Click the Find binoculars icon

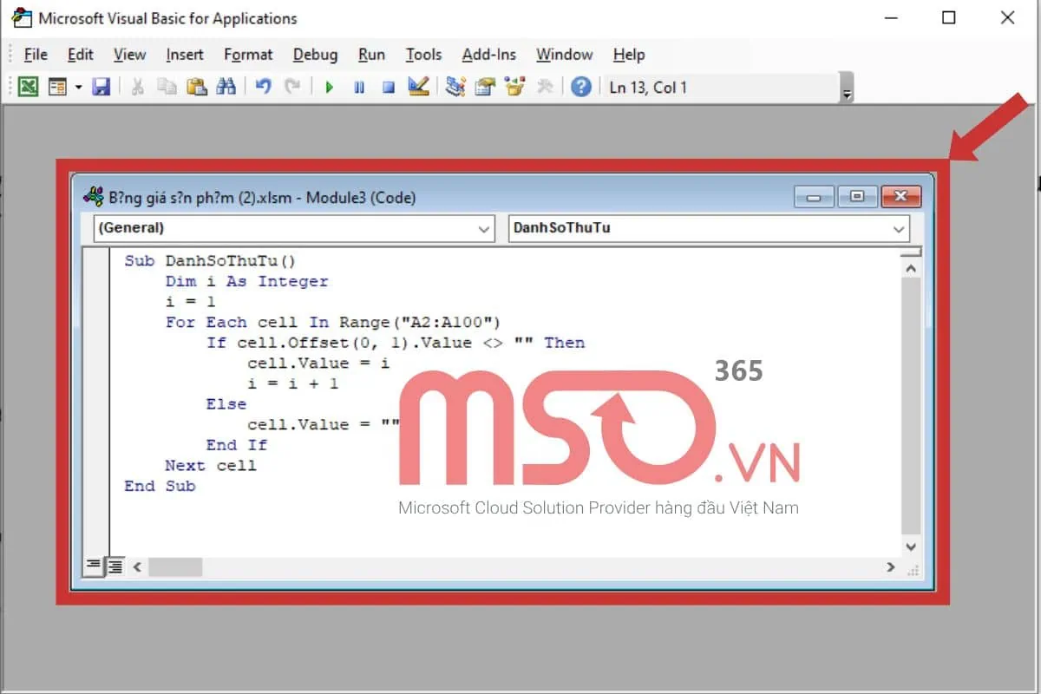point(227,87)
